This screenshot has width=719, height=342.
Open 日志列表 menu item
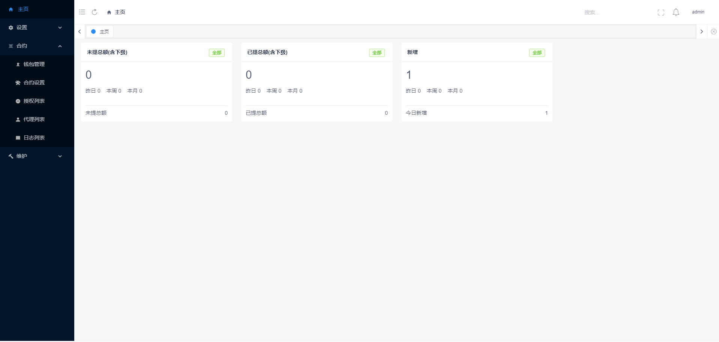pyautogui.click(x=37, y=138)
